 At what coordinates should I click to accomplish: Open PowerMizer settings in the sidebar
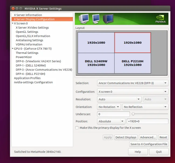pos(24,57)
